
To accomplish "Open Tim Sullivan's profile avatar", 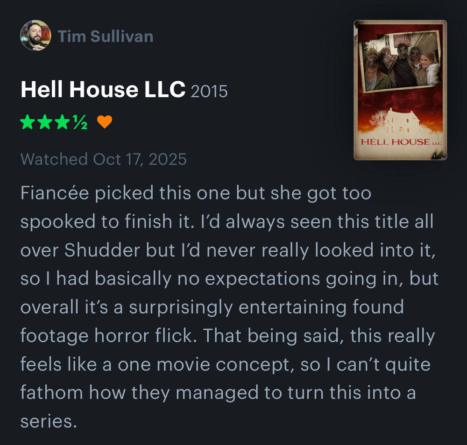I will [35, 35].
